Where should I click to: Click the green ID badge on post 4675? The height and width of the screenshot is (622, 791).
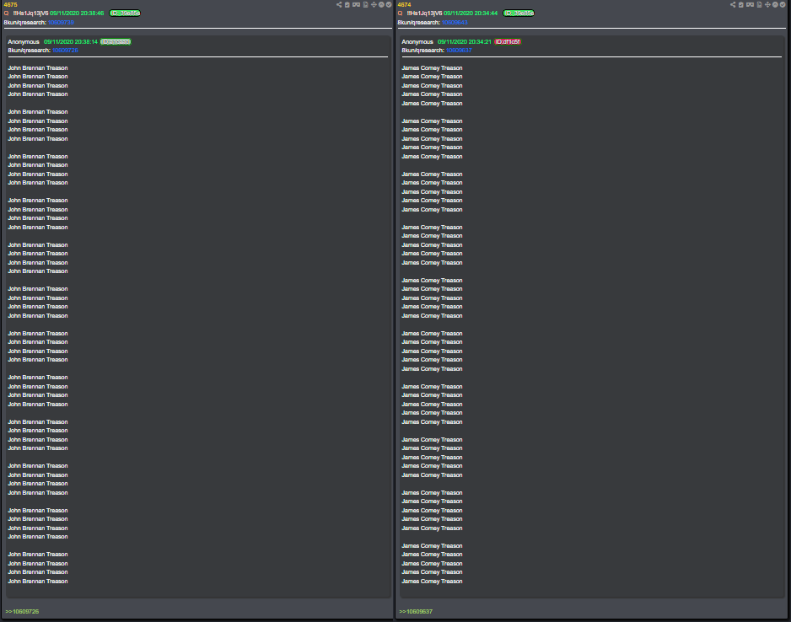click(125, 13)
